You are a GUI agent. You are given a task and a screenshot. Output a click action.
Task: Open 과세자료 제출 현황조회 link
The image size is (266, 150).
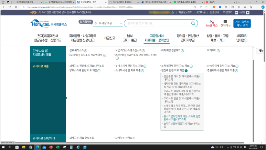coord(82,138)
